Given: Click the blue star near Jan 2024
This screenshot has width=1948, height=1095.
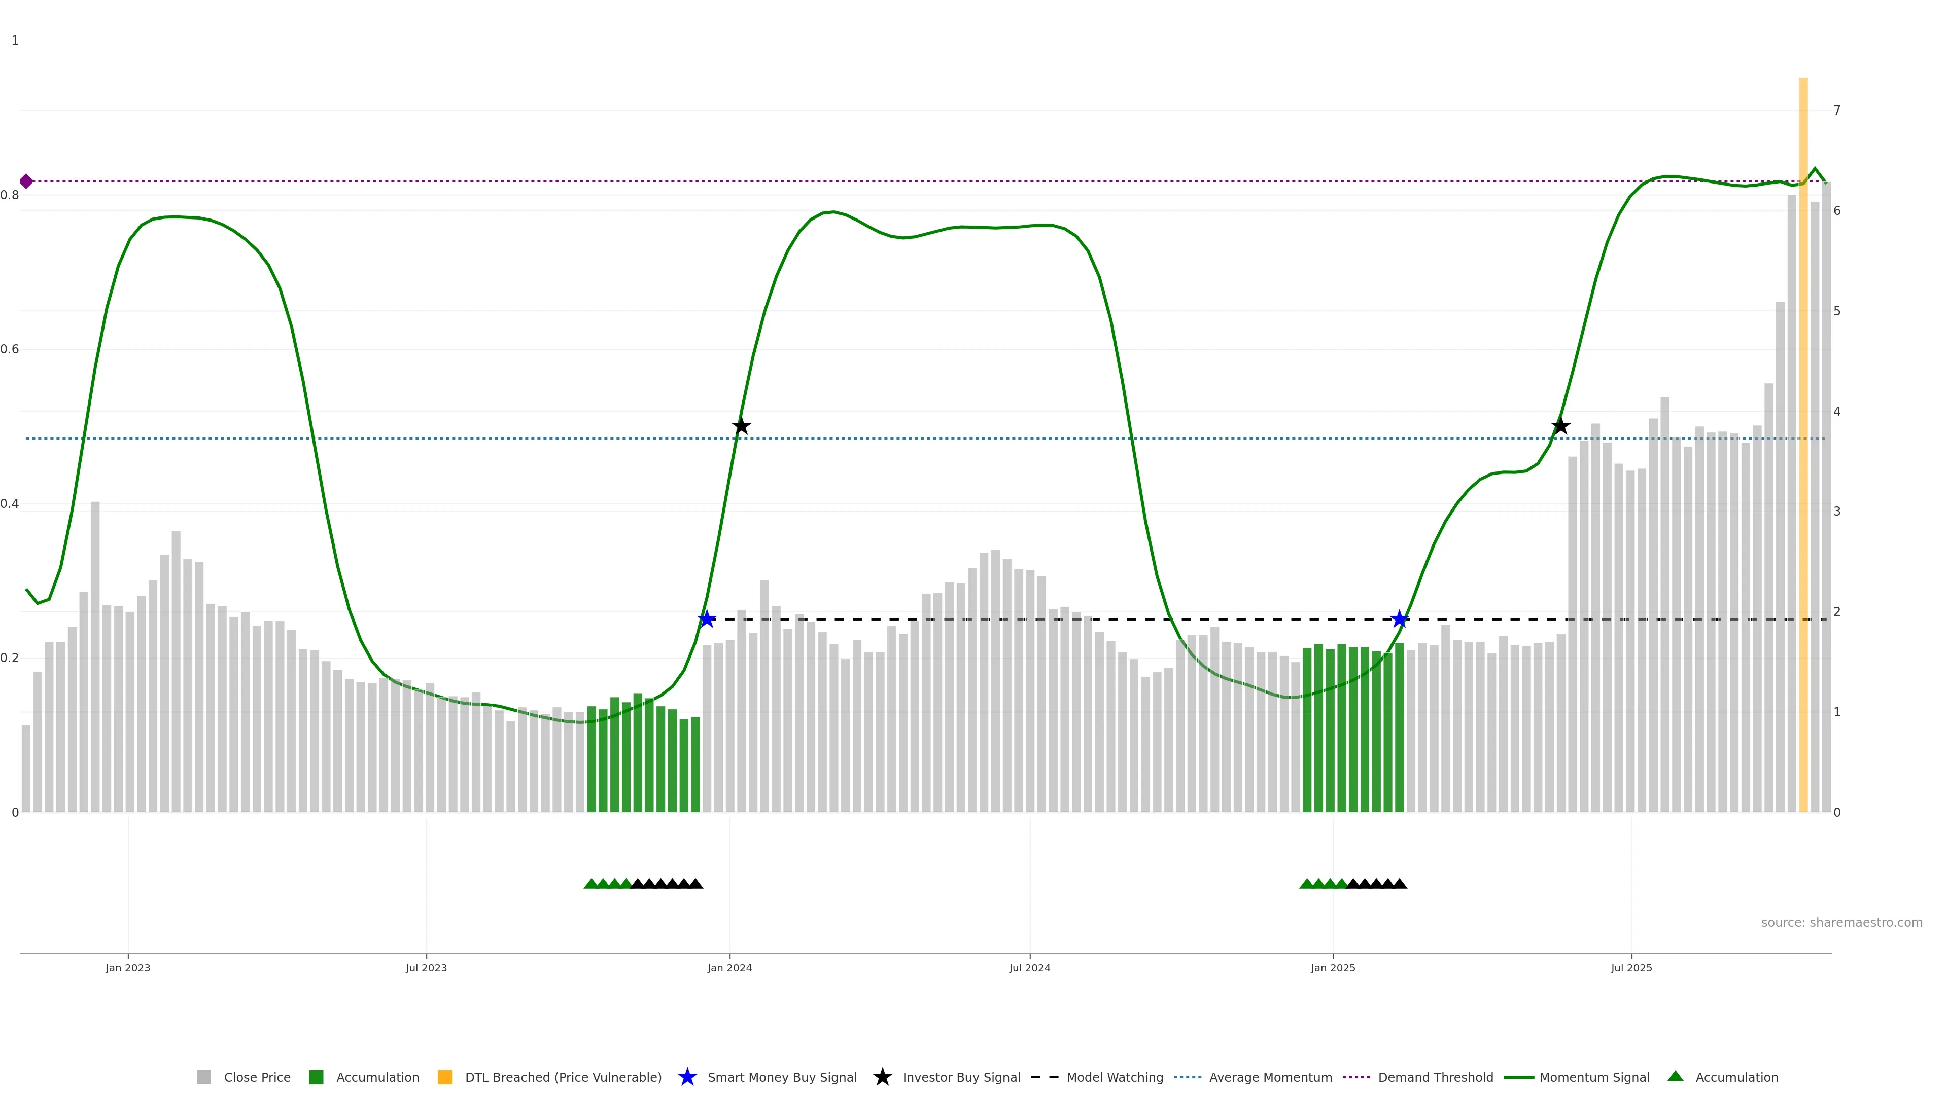Looking at the screenshot, I should click(706, 619).
